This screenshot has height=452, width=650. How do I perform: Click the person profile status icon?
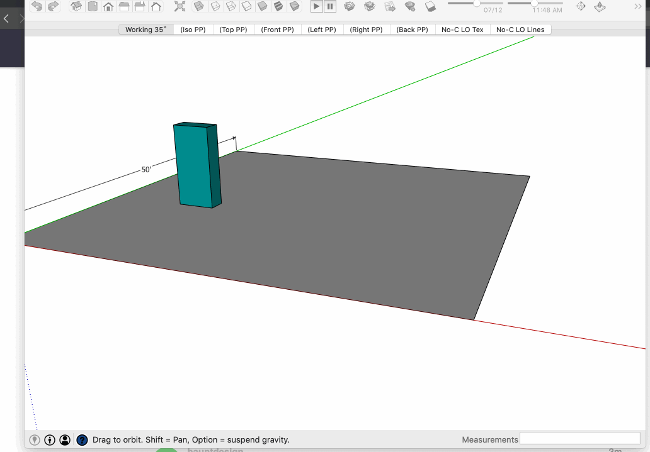[65, 440]
